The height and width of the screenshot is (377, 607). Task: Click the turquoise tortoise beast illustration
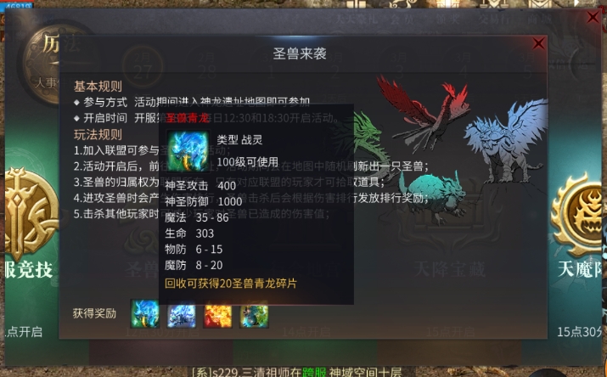point(431,197)
